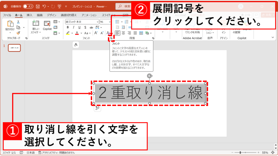Open the Font dialog launcher expander
278x156 pixels.
coord(111,38)
